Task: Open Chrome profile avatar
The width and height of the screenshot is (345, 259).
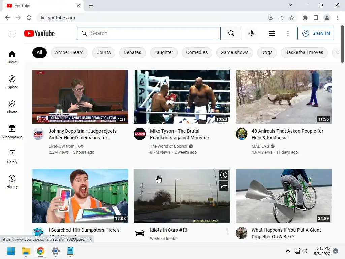Action: (327, 18)
